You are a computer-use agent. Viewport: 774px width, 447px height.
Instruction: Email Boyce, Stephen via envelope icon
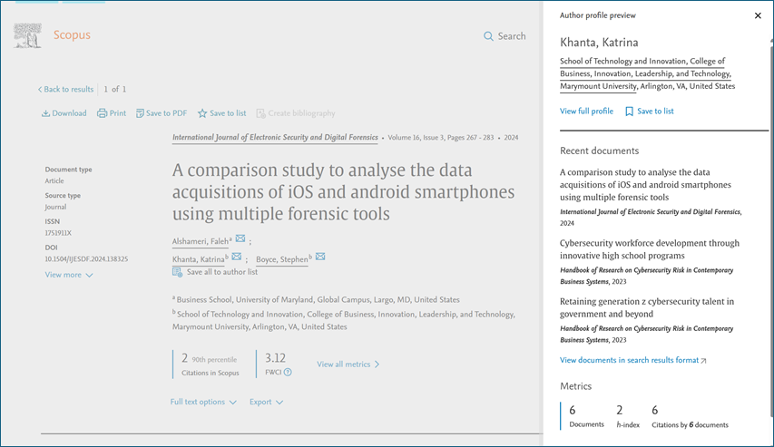[x=320, y=257]
